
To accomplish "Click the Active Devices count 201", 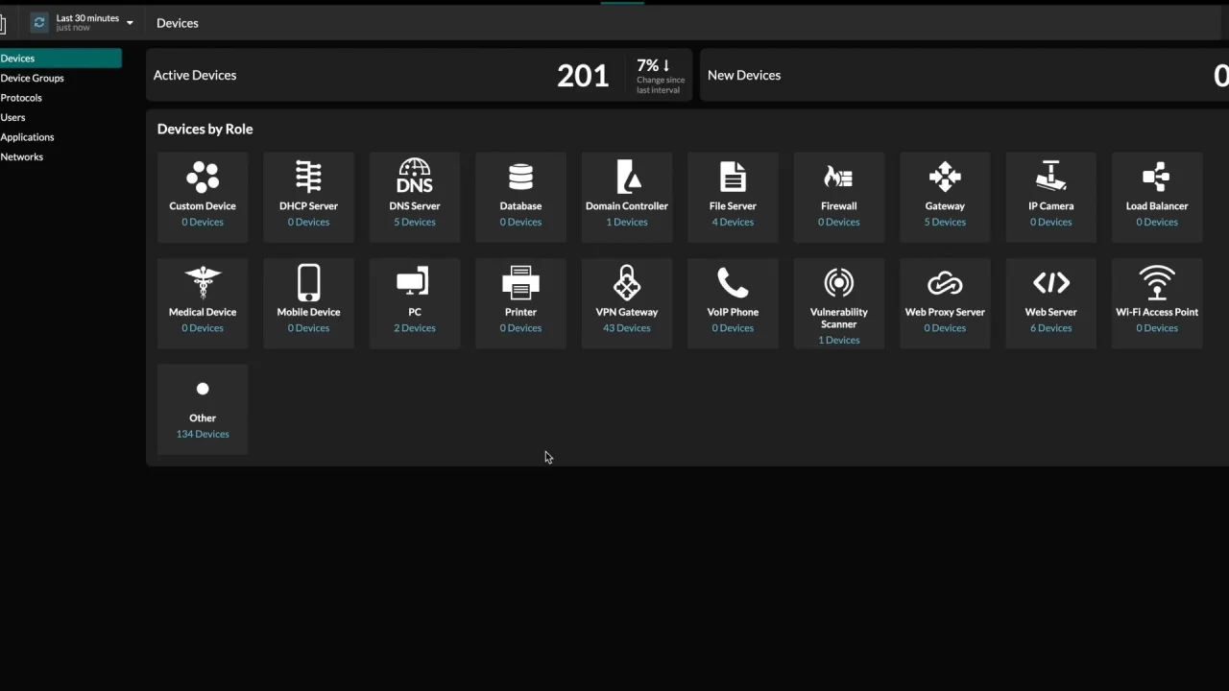I will pos(583,76).
